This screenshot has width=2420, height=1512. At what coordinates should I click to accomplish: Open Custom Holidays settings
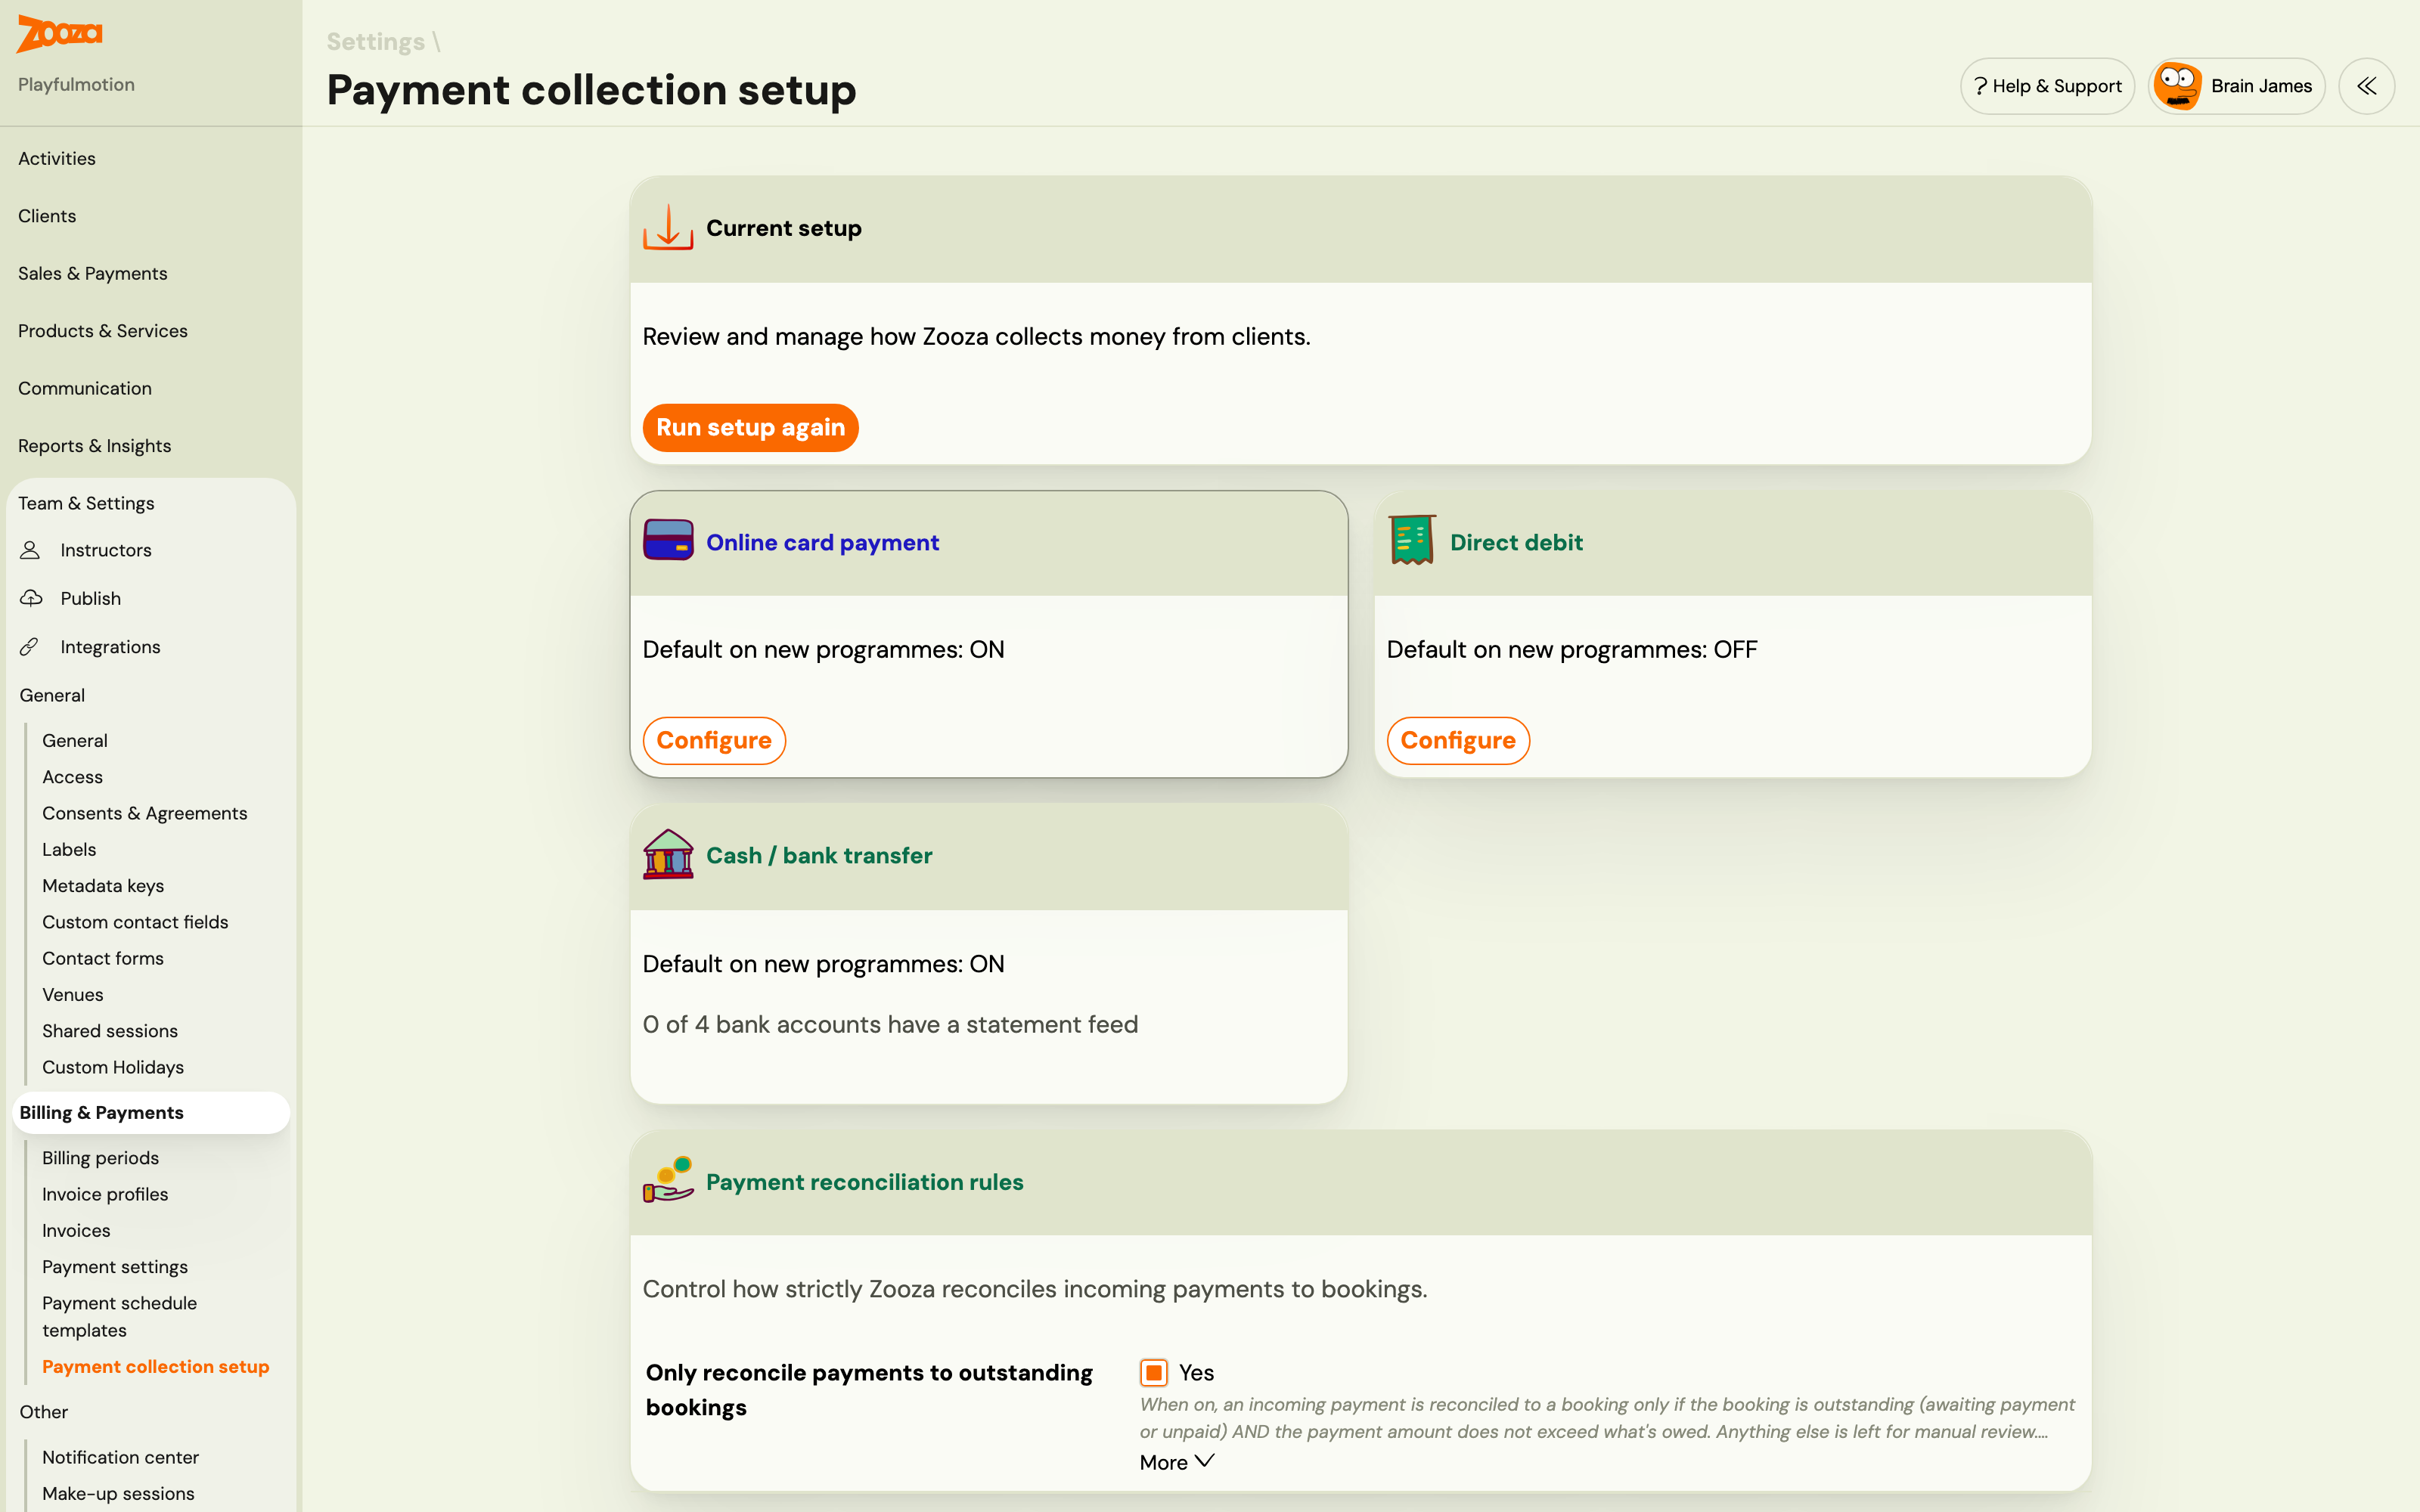pyautogui.click(x=113, y=1067)
